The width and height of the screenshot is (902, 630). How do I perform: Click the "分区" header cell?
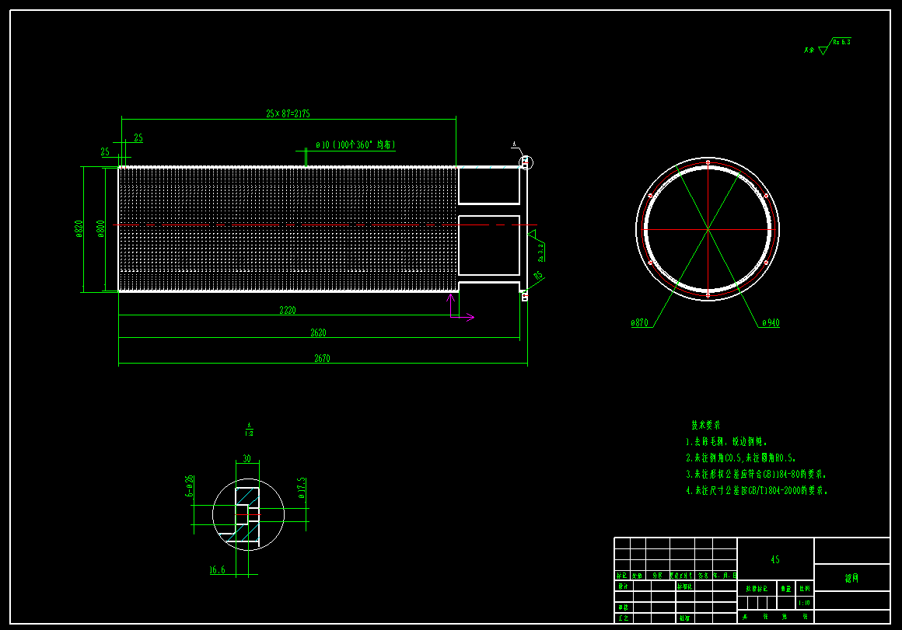click(658, 576)
